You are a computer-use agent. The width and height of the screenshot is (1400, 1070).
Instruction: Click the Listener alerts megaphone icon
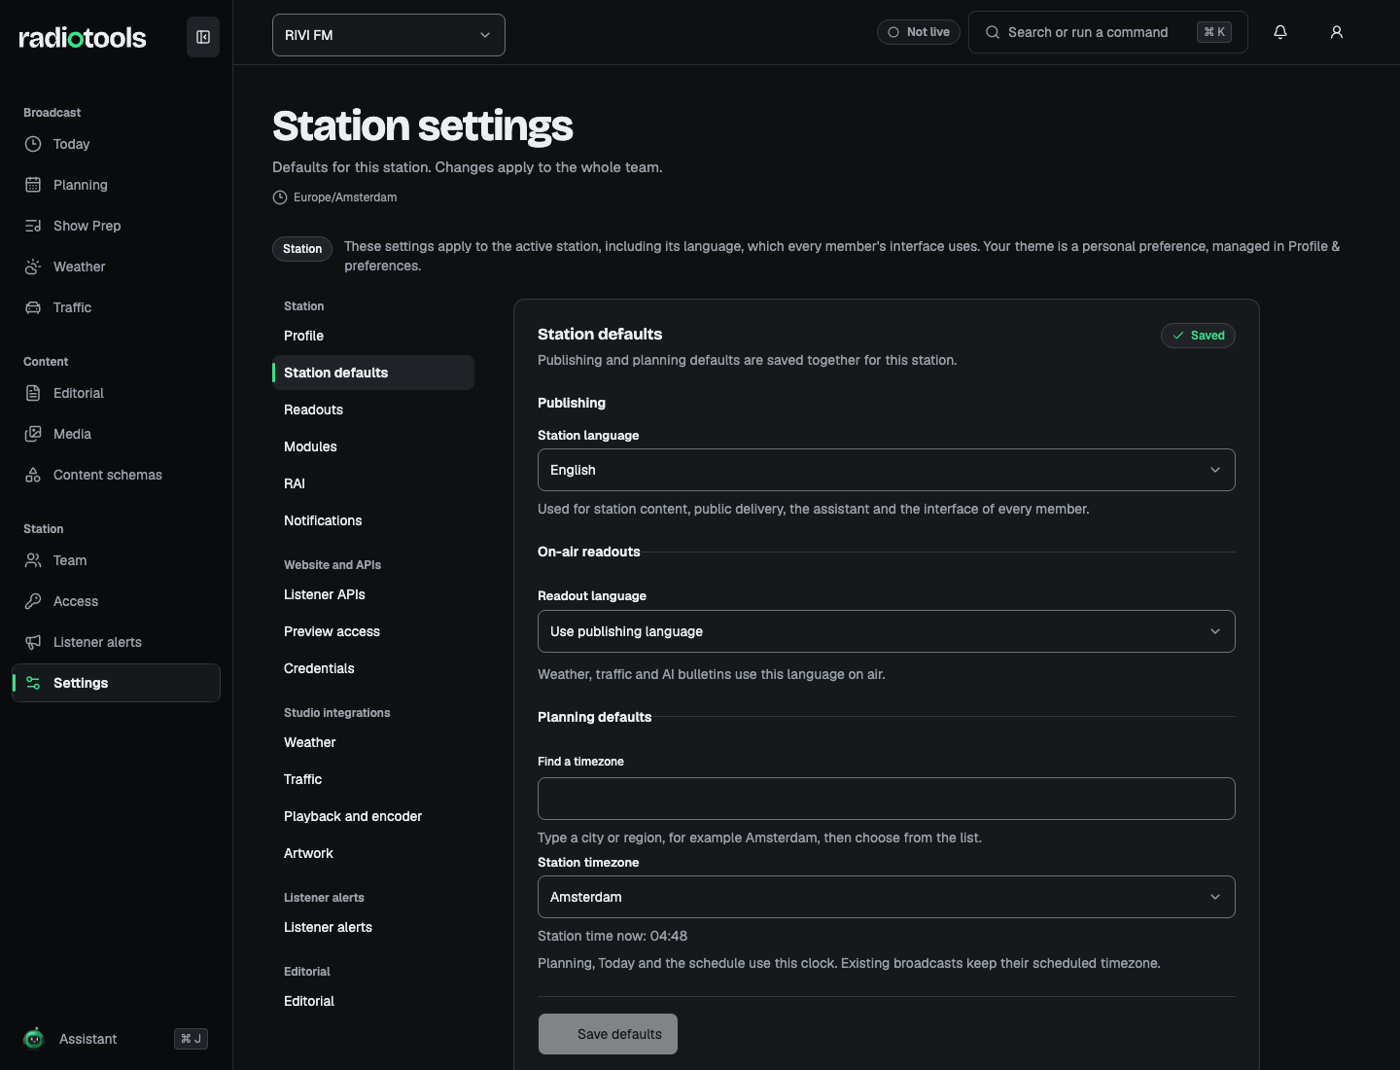pos(33,642)
